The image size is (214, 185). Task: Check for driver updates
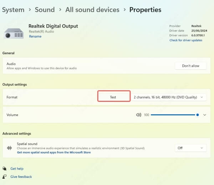click(186, 40)
